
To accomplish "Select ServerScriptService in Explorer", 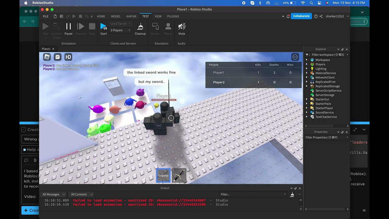I will 328,91.
